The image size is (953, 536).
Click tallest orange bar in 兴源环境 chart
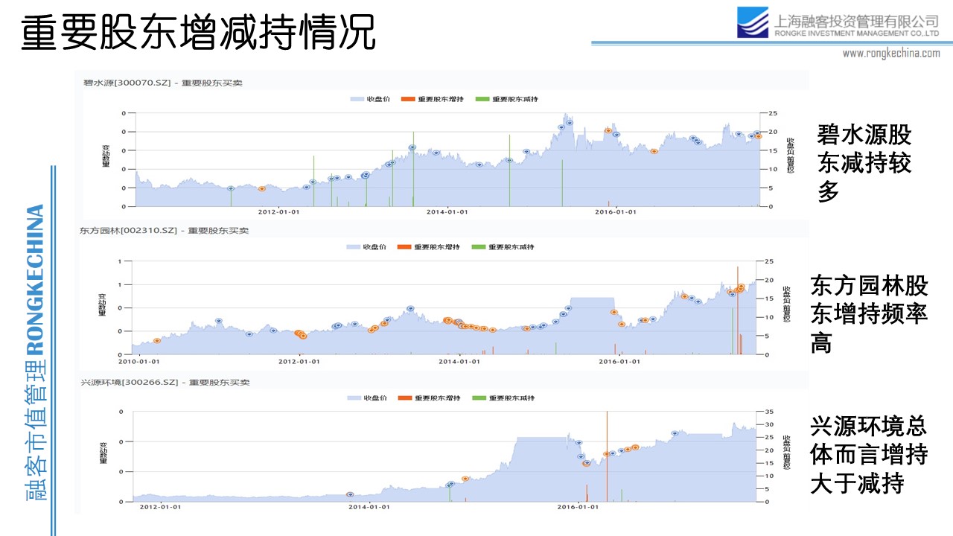pyautogui.click(x=608, y=456)
